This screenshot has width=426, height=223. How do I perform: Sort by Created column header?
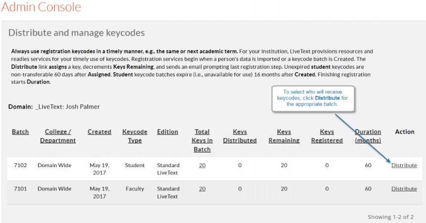99,132
